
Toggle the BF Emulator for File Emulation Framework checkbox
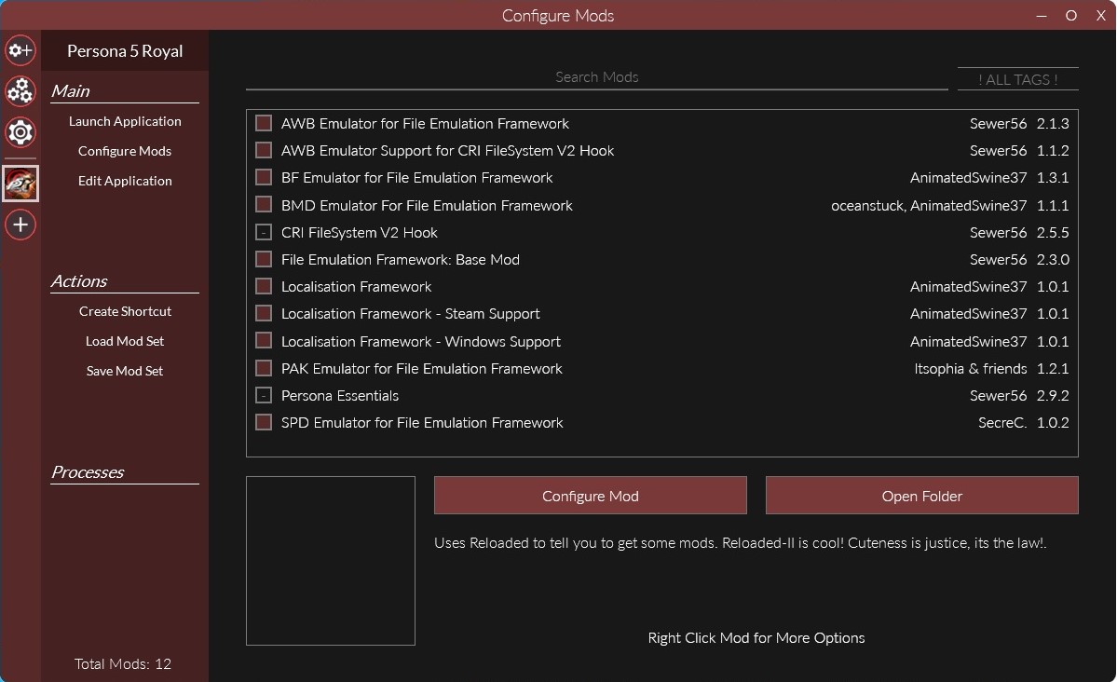pyautogui.click(x=264, y=177)
